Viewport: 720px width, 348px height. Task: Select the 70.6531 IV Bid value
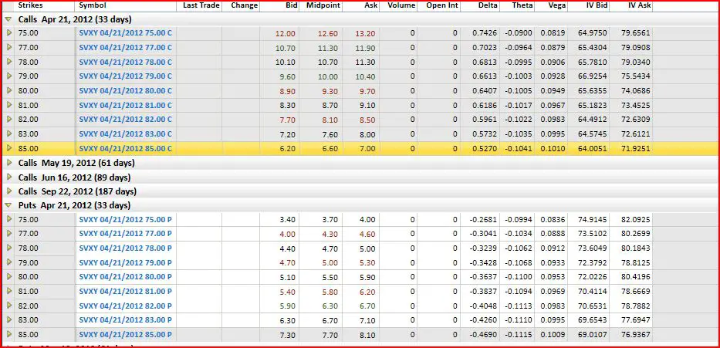(592, 306)
